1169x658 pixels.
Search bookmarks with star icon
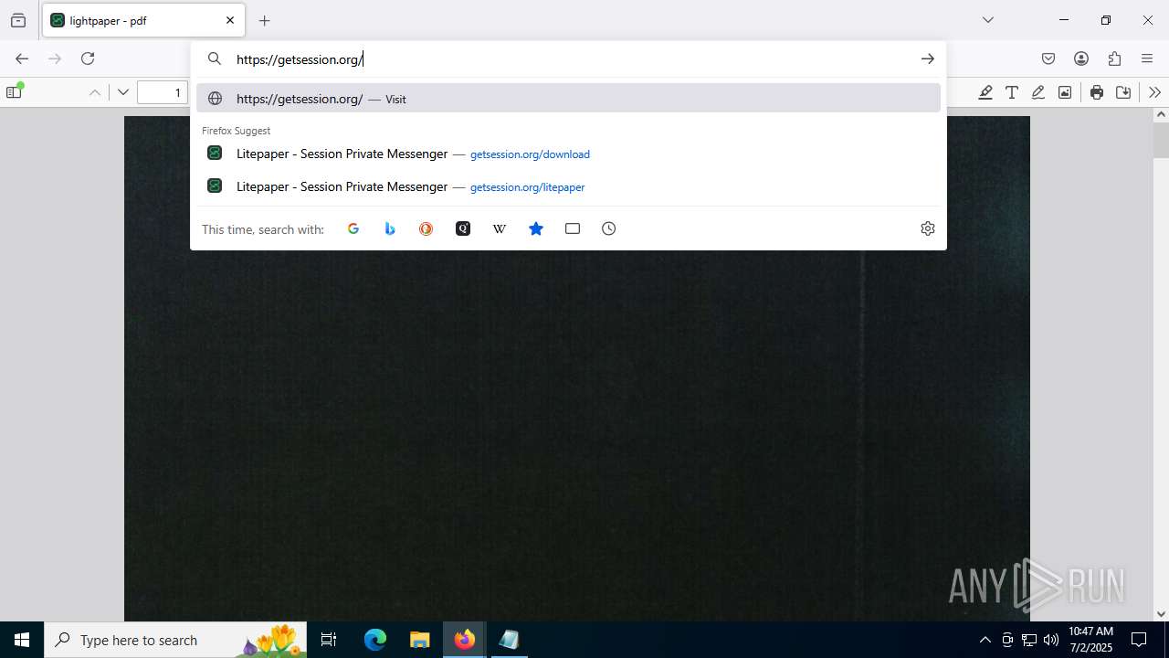pos(536,228)
